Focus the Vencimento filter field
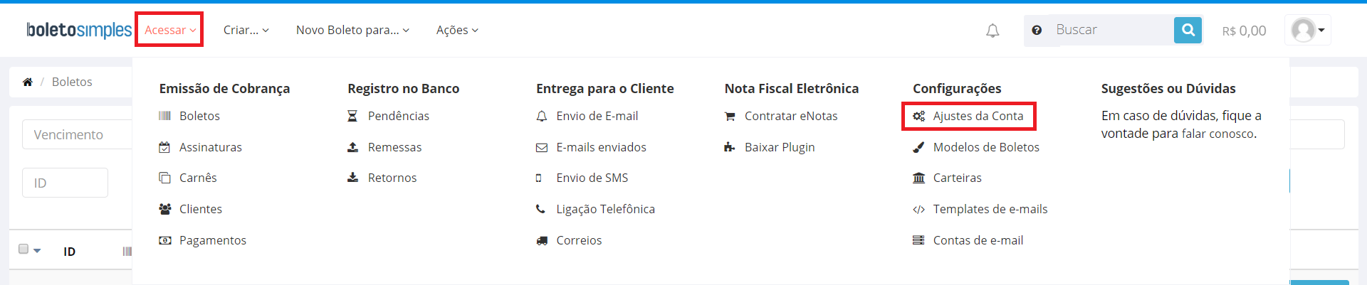The image size is (1367, 285). click(77, 135)
